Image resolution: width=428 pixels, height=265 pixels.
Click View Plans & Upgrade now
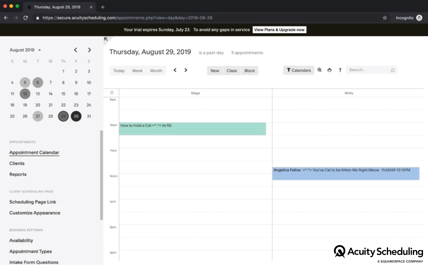pos(279,30)
